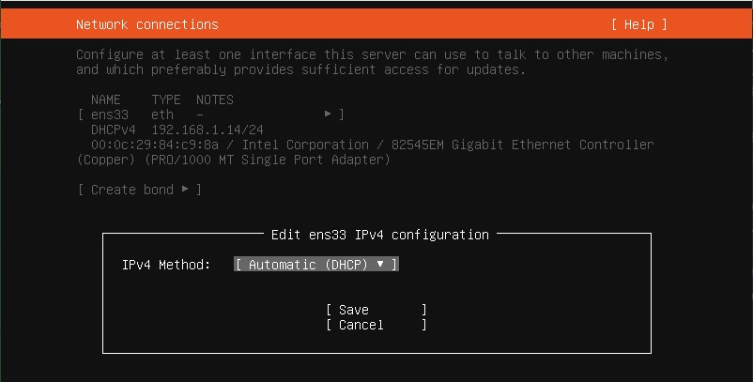
Task: Cancel the IPv4 configuration dialog
Action: 376,325
